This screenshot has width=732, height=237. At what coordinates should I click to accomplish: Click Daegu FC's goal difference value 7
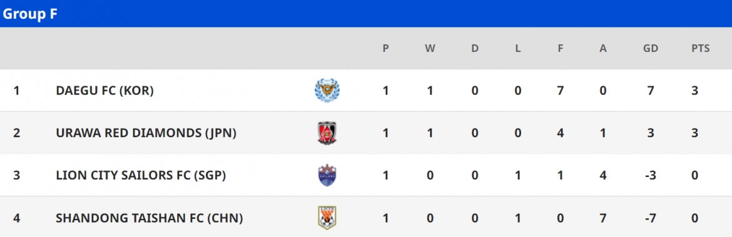tap(650, 91)
